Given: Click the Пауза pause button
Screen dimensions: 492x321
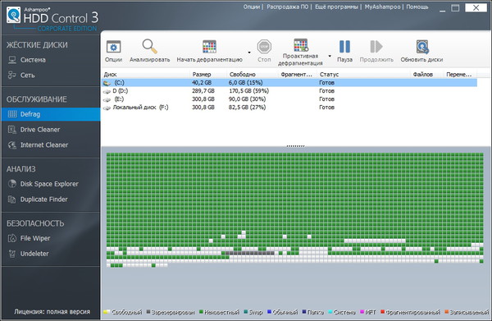Looking at the screenshot, I should tap(344, 47).
